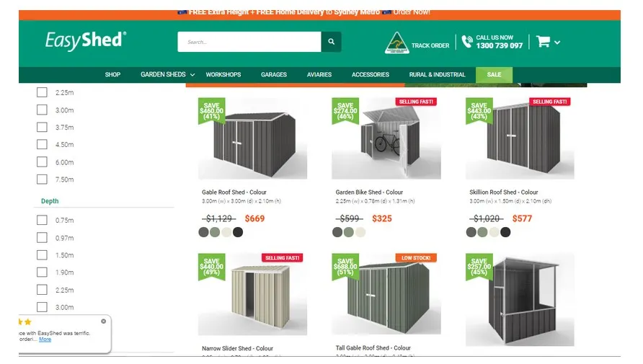Click the More link in review popup
The width and height of the screenshot is (643, 364).
pyautogui.click(x=45, y=339)
